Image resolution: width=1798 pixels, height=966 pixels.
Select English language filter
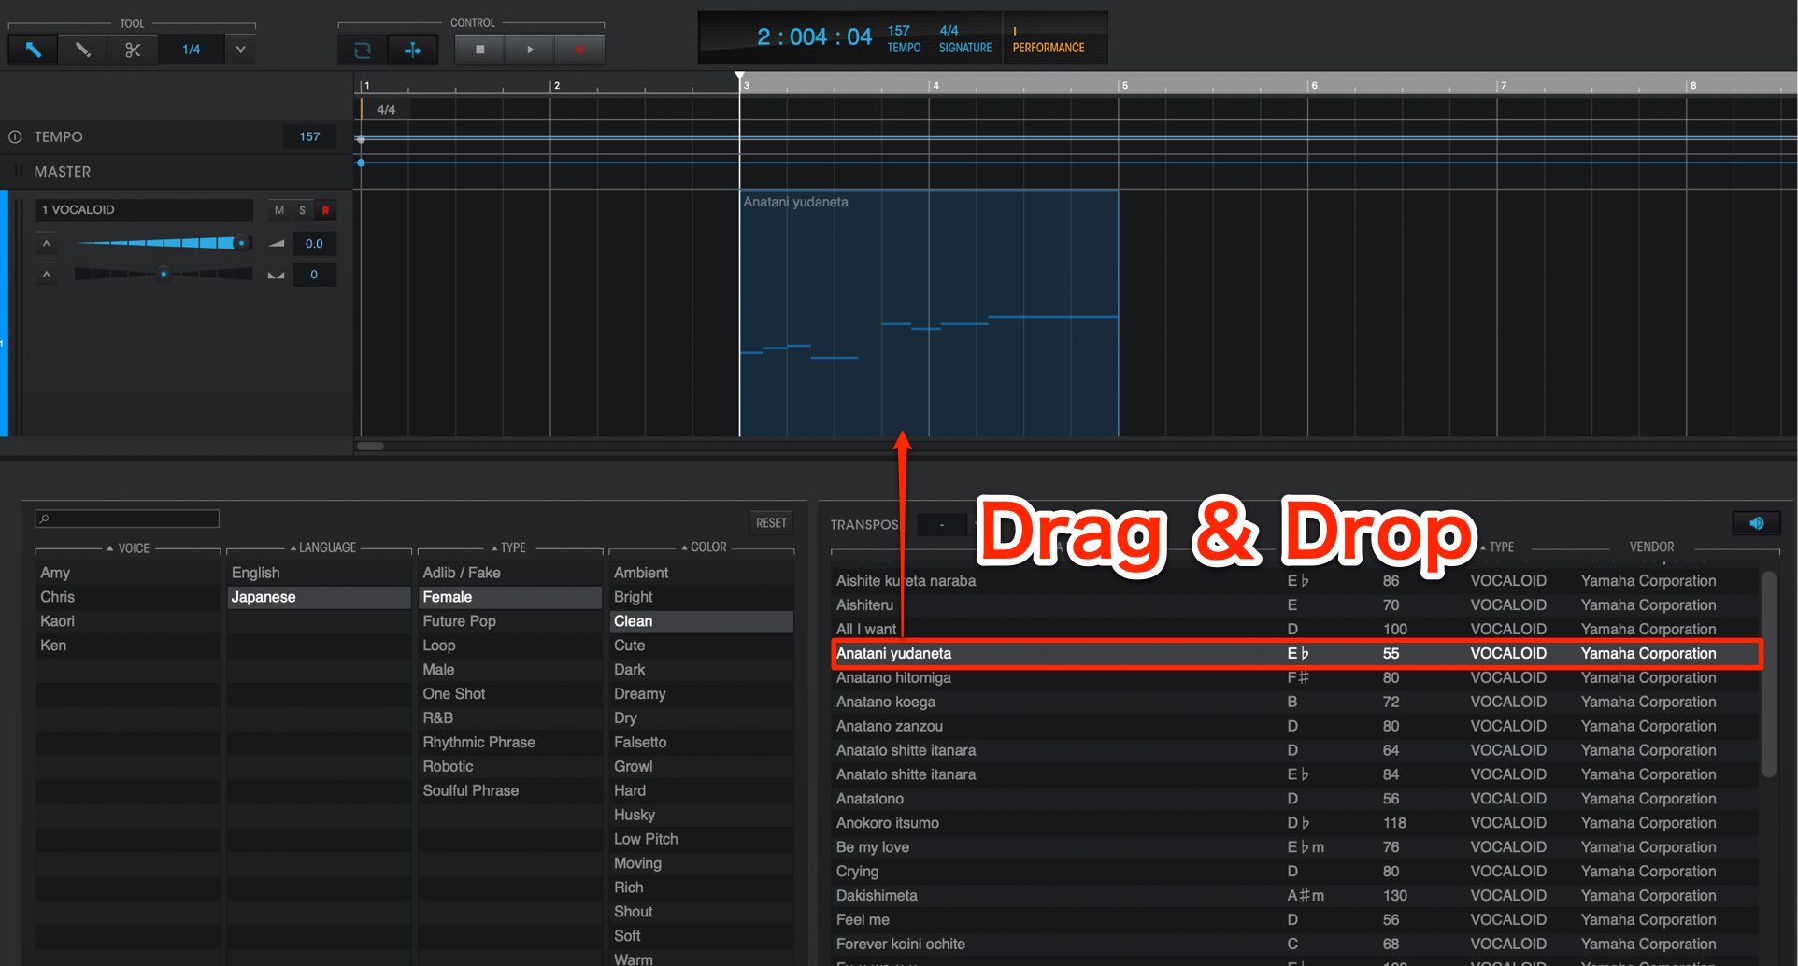point(319,573)
